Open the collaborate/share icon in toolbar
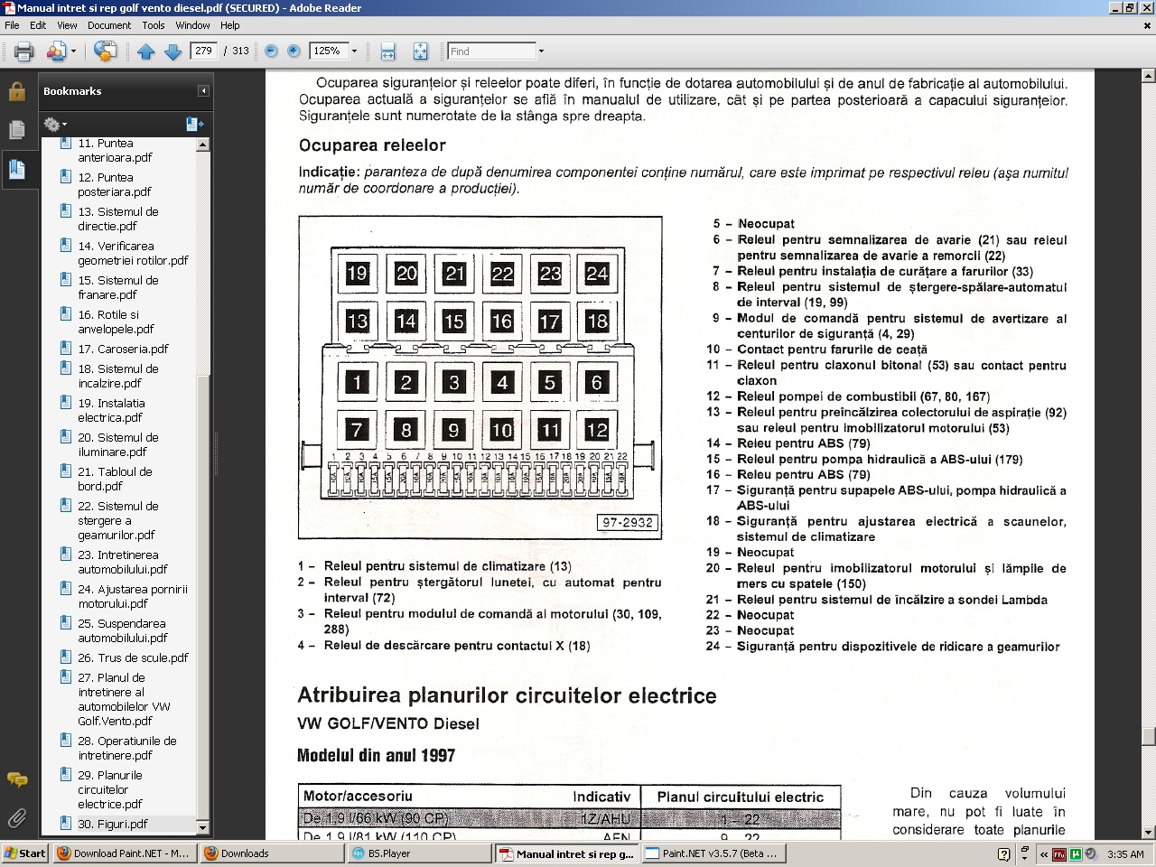 tap(56, 51)
